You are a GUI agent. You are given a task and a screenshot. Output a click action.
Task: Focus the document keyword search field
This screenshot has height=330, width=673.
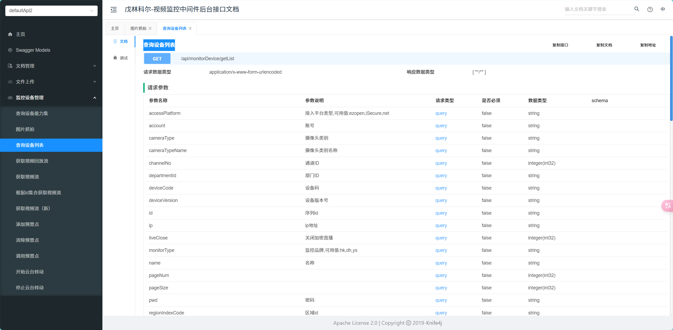pos(598,9)
